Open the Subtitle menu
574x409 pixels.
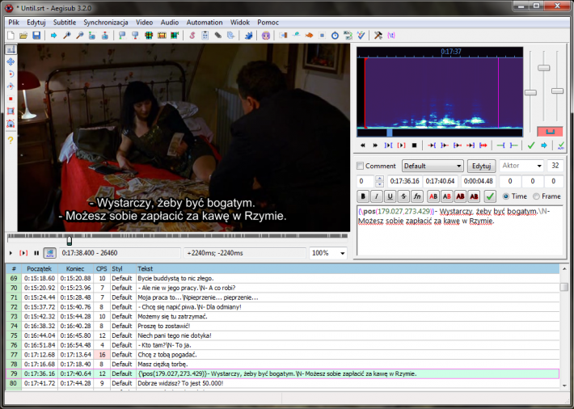(x=65, y=23)
